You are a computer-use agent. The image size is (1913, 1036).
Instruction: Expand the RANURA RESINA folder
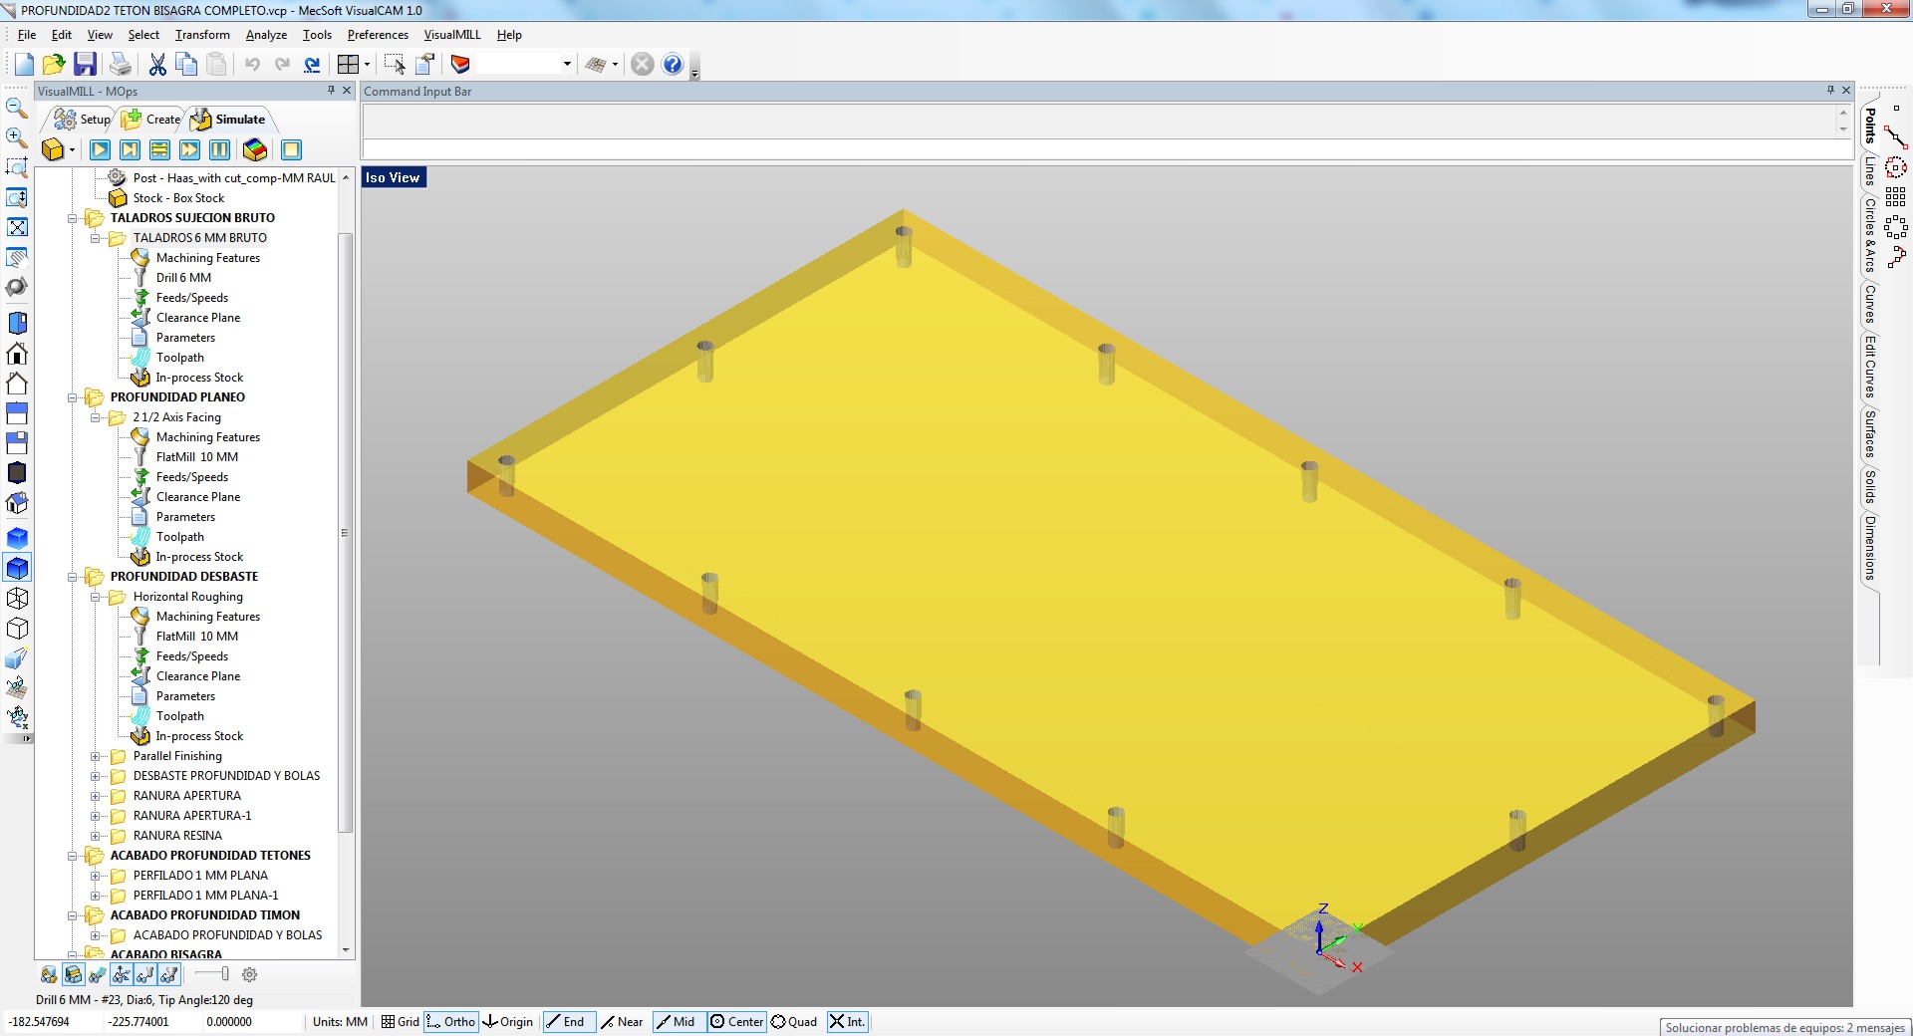tap(96, 836)
